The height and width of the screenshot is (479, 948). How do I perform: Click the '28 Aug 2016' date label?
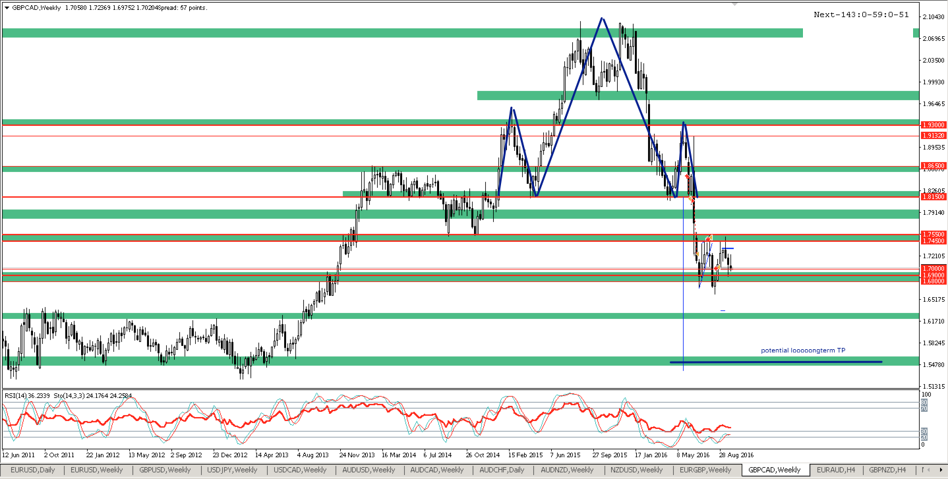click(x=737, y=455)
